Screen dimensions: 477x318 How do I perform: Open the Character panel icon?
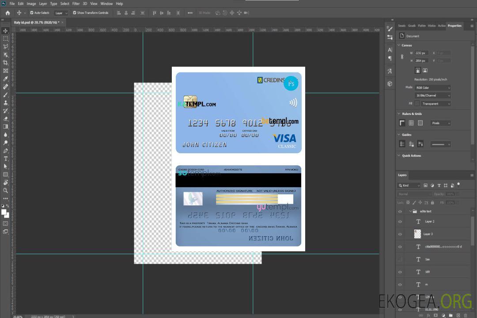[x=390, y=49]
